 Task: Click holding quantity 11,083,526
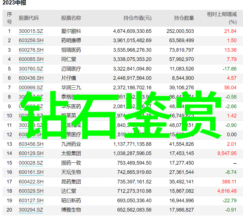tap(182, 69)
